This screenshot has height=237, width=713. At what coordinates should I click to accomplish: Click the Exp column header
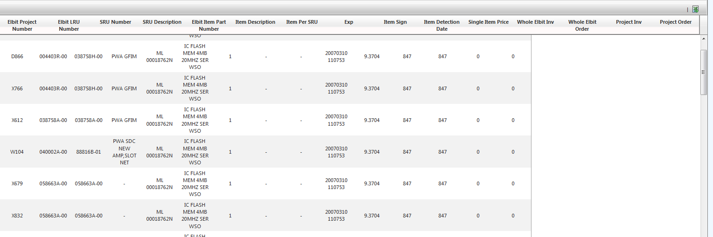[349, 22]
